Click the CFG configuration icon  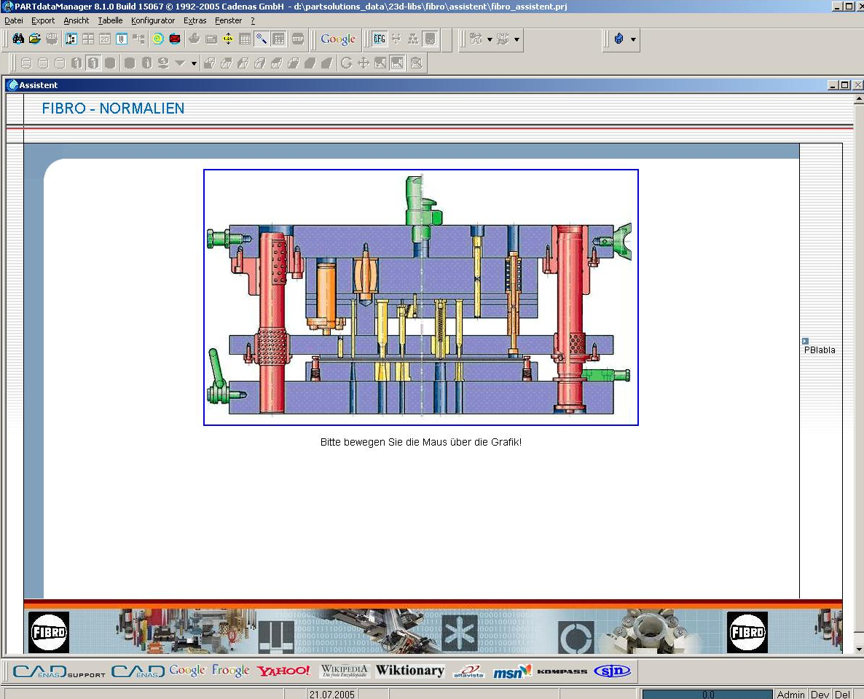click(x=380, y=39)
